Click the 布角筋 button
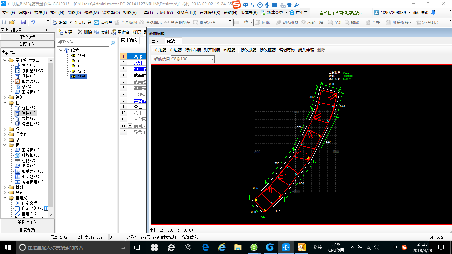Image resolution: width=452 pixels, height=254 pixels. pos(160,50)
